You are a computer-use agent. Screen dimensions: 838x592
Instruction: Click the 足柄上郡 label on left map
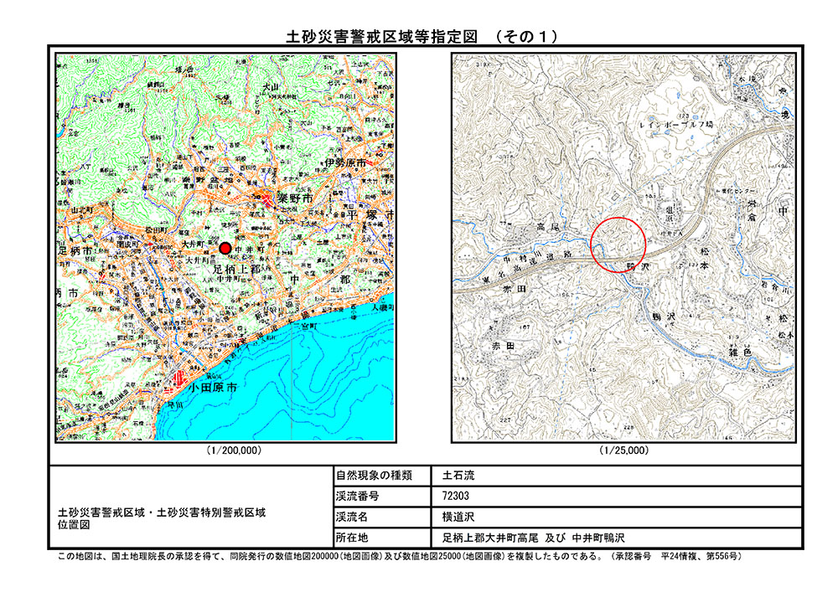tap(236, 270)
